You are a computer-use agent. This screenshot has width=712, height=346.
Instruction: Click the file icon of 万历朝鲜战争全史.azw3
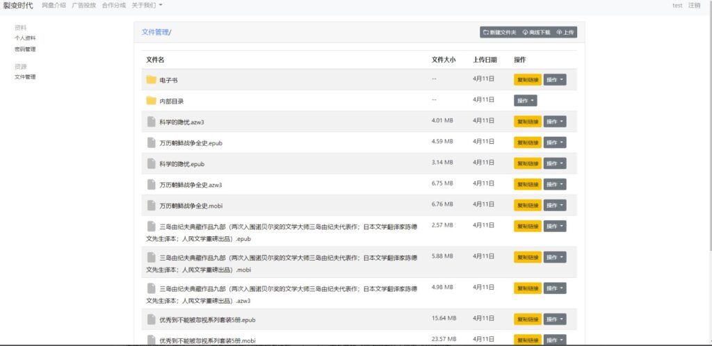coord(151,185)
